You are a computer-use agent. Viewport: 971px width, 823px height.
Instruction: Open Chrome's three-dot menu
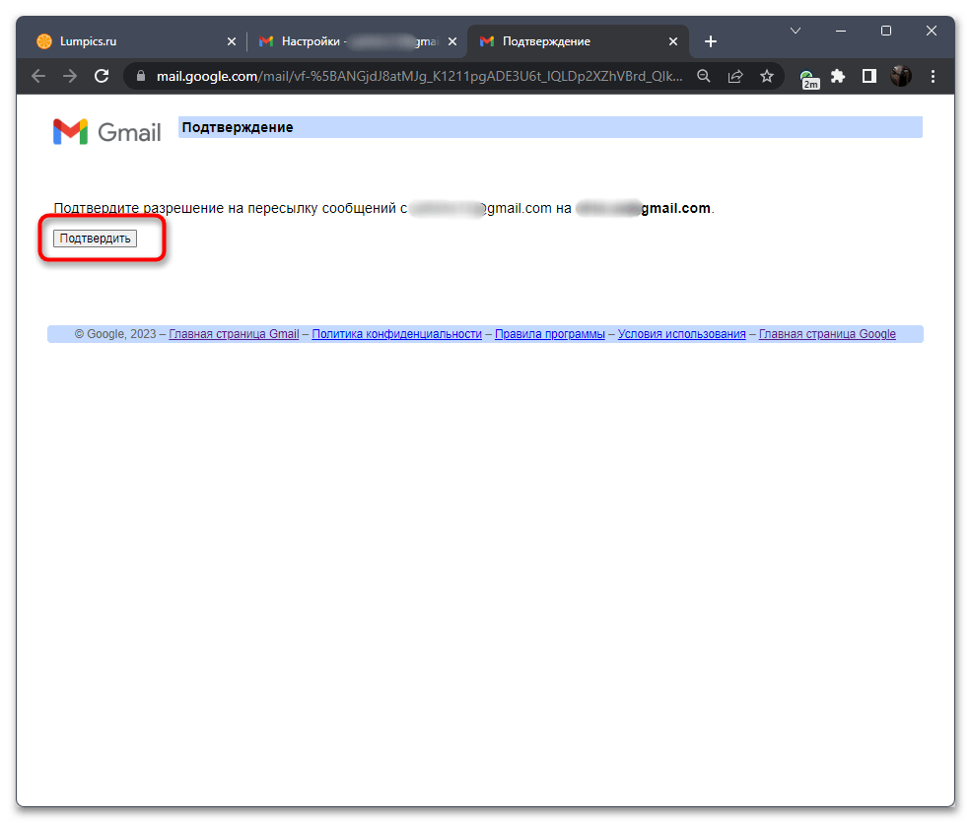(933, 76)
